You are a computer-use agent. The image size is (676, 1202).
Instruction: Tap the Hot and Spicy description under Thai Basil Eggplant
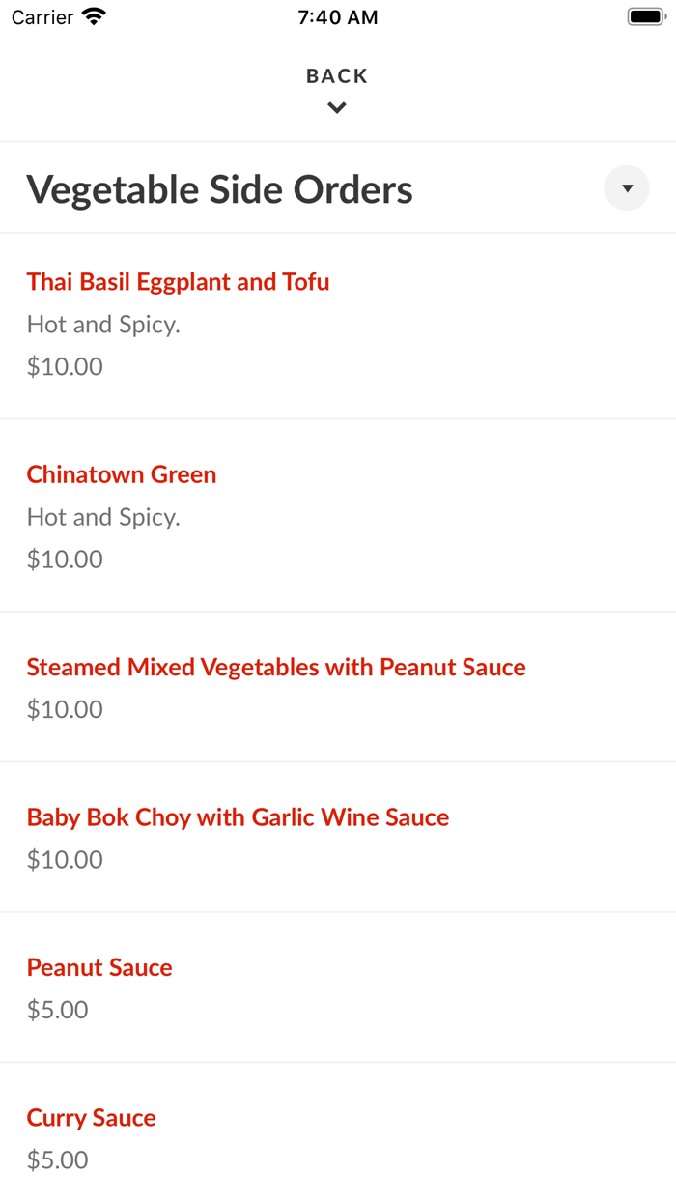103,324
